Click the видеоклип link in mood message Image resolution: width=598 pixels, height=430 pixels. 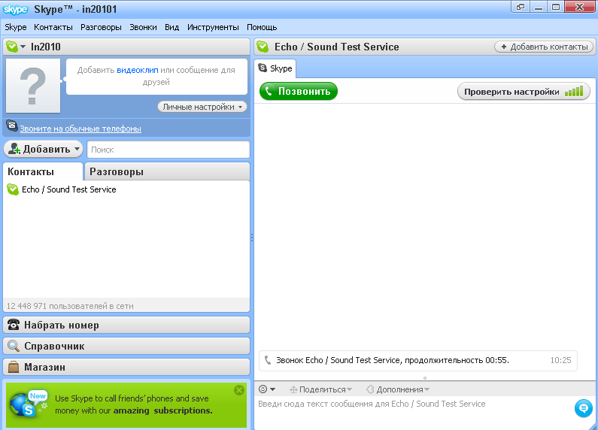point(138,70)
